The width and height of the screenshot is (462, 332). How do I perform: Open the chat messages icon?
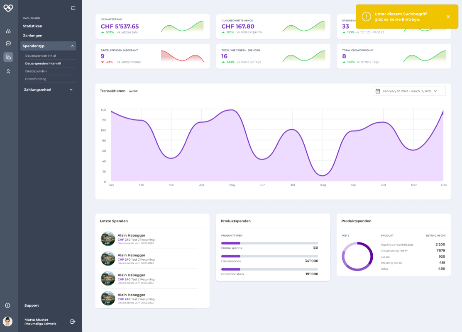pyautogui.click(x=8, y=43)
